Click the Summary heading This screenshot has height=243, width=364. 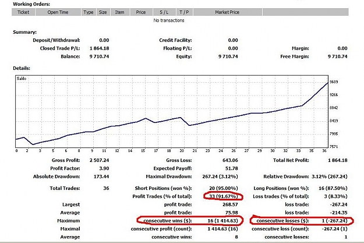[25, 32]
